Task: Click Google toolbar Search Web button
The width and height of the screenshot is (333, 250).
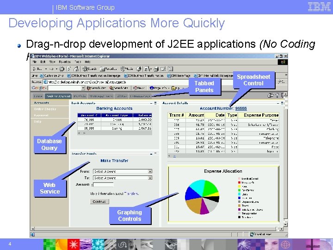Action: click(x=96, y=88)
